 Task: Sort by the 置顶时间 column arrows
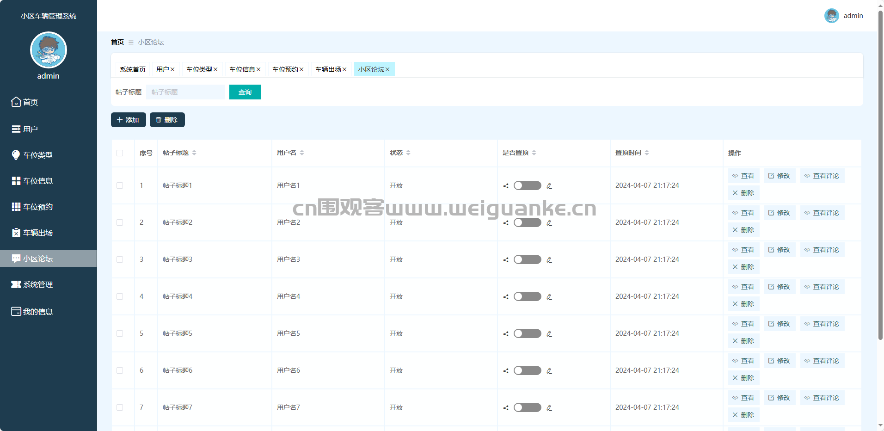[x=647, y=153]
